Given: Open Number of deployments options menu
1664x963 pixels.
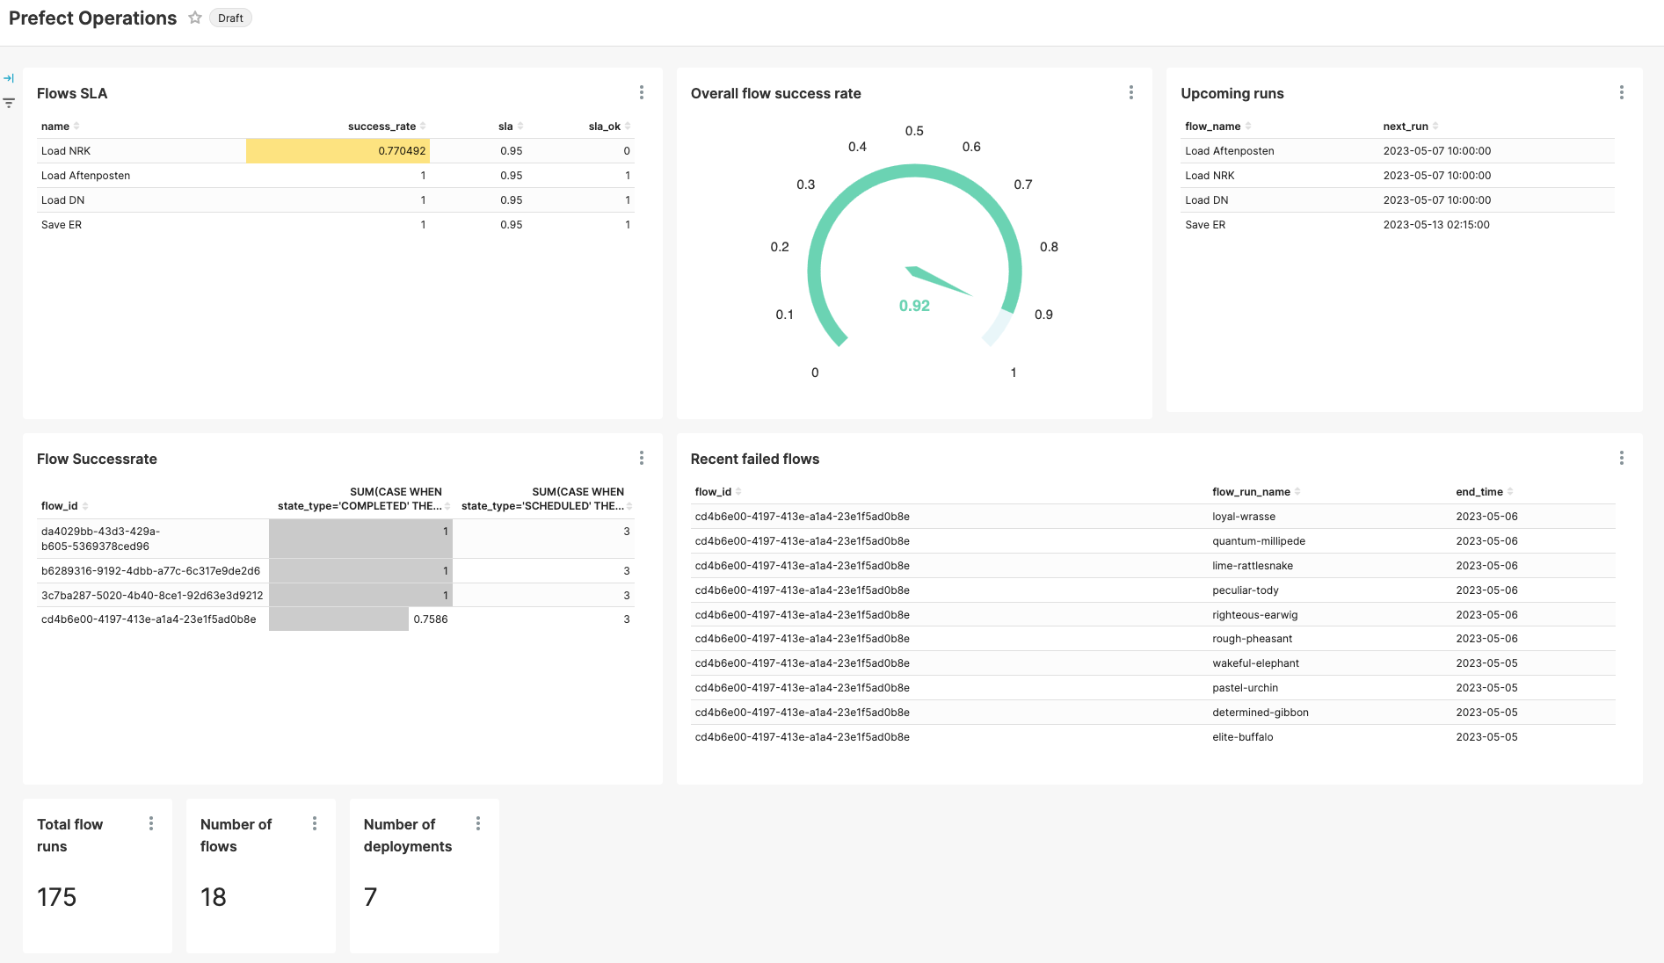Looking at the screenshot, I should [x=478, y=823].
